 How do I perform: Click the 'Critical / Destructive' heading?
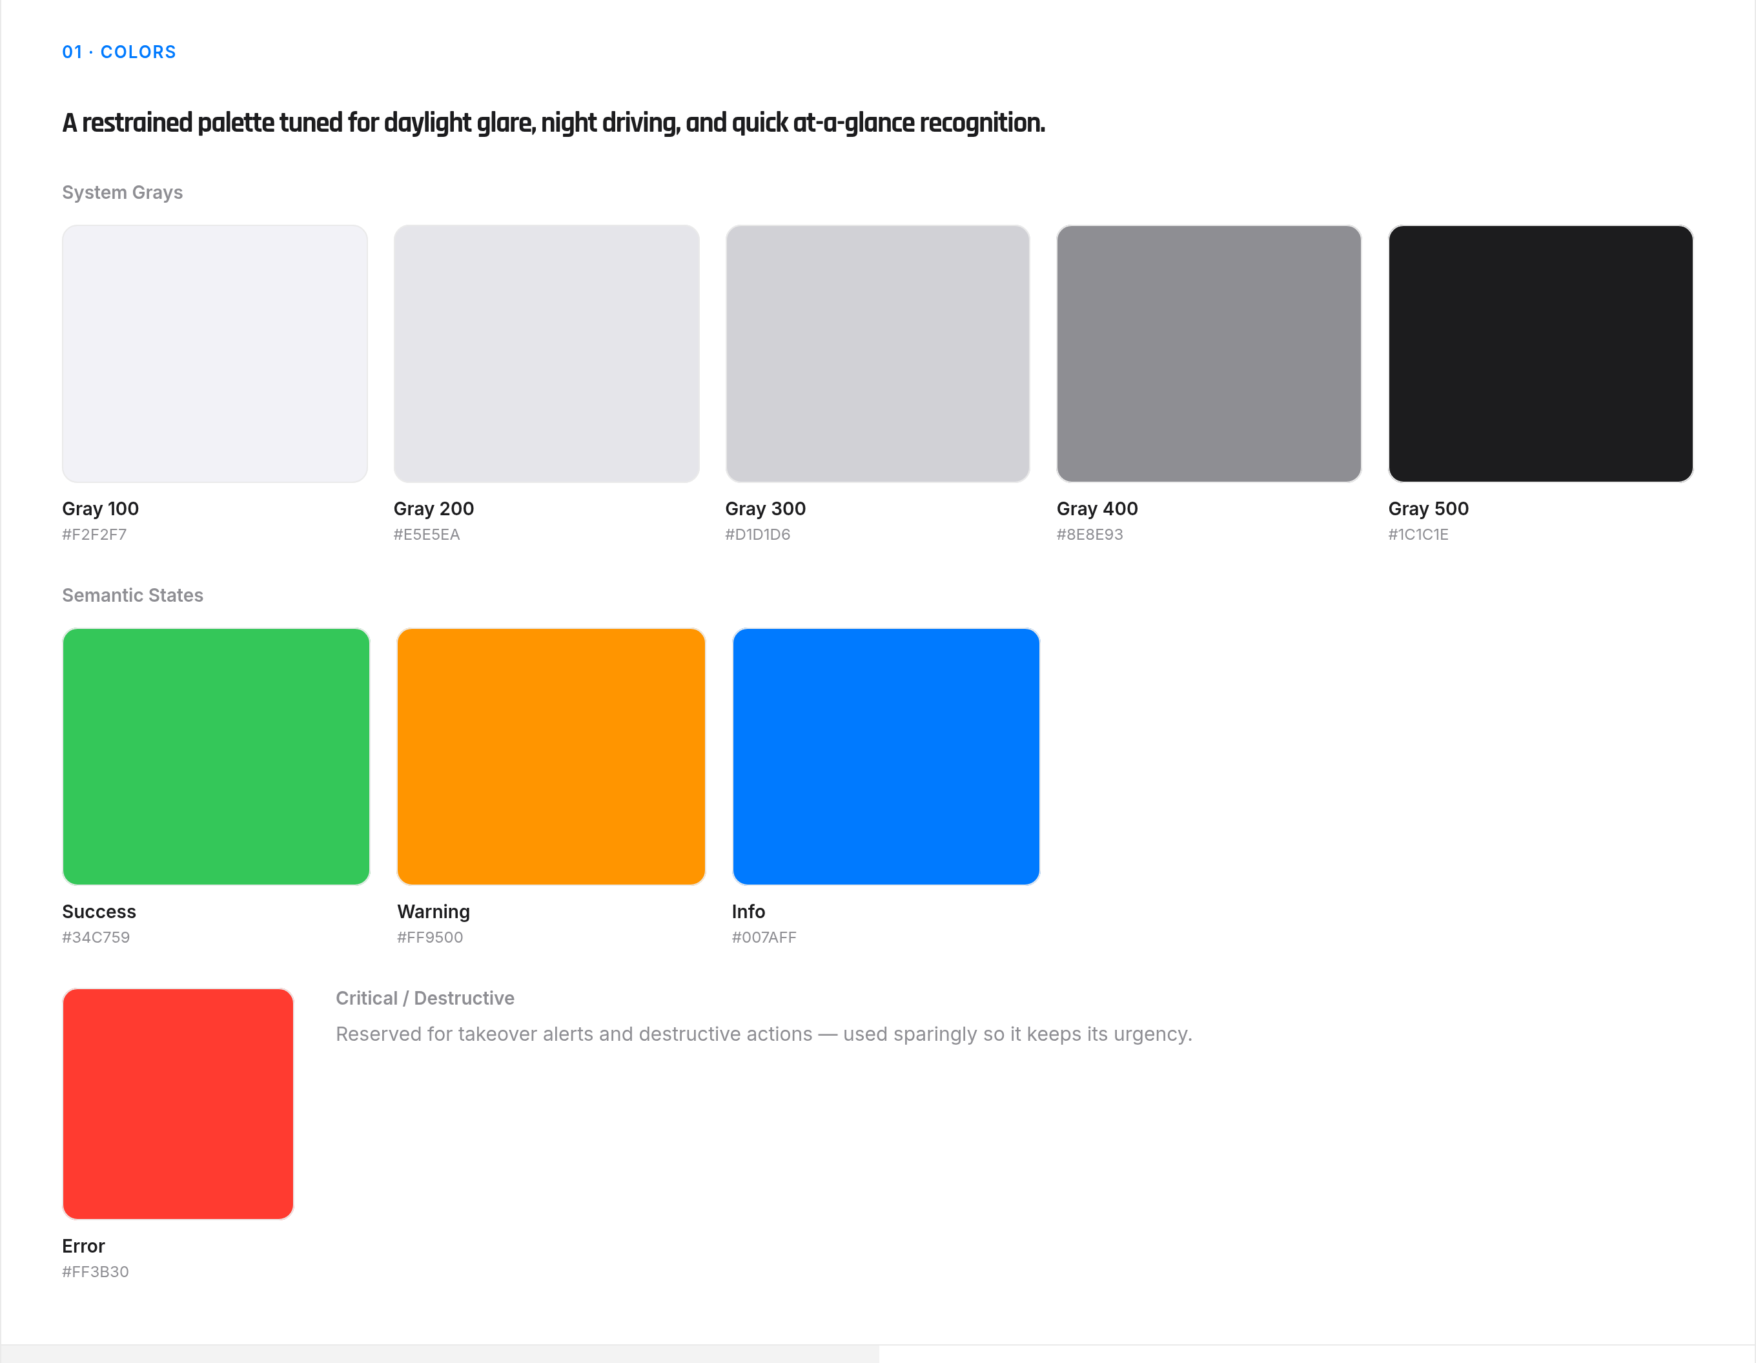(x=425, y=998)
